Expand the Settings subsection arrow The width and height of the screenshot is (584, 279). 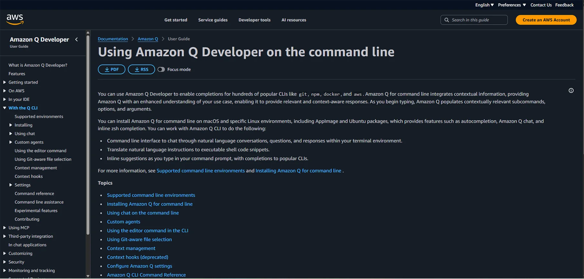11,185
